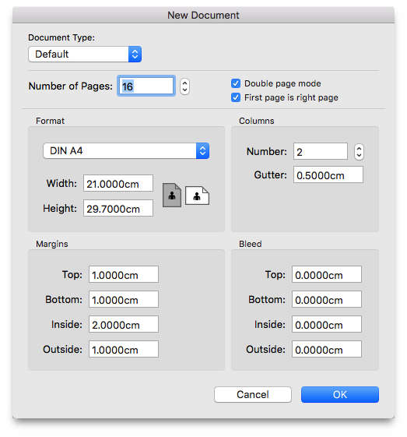Viewport: 407px width, 437px height.
Task: Click the Margins Inside field
Action: (x=124, y=324)
